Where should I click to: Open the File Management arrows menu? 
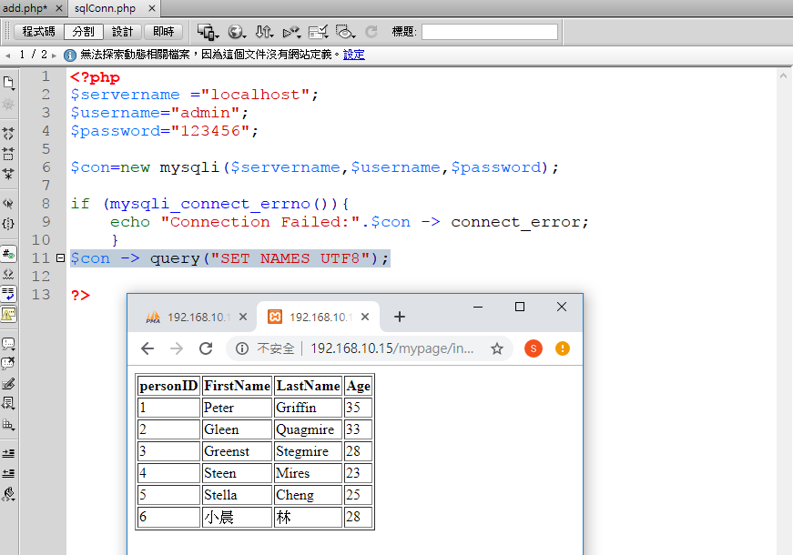pos(264,32)
